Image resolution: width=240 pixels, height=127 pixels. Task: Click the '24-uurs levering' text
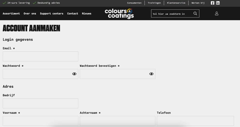click(x=19, y=3)
